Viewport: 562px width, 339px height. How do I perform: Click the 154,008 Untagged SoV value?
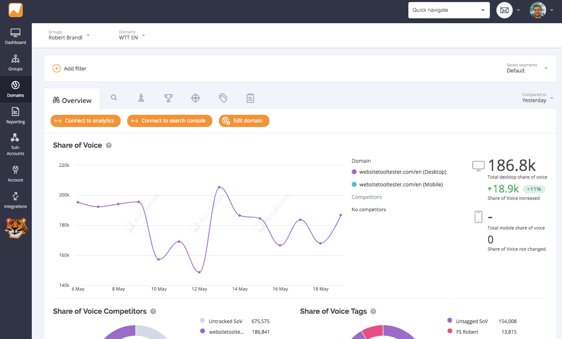(508, 321)
